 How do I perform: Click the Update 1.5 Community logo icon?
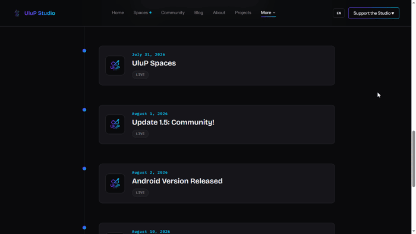115,124
